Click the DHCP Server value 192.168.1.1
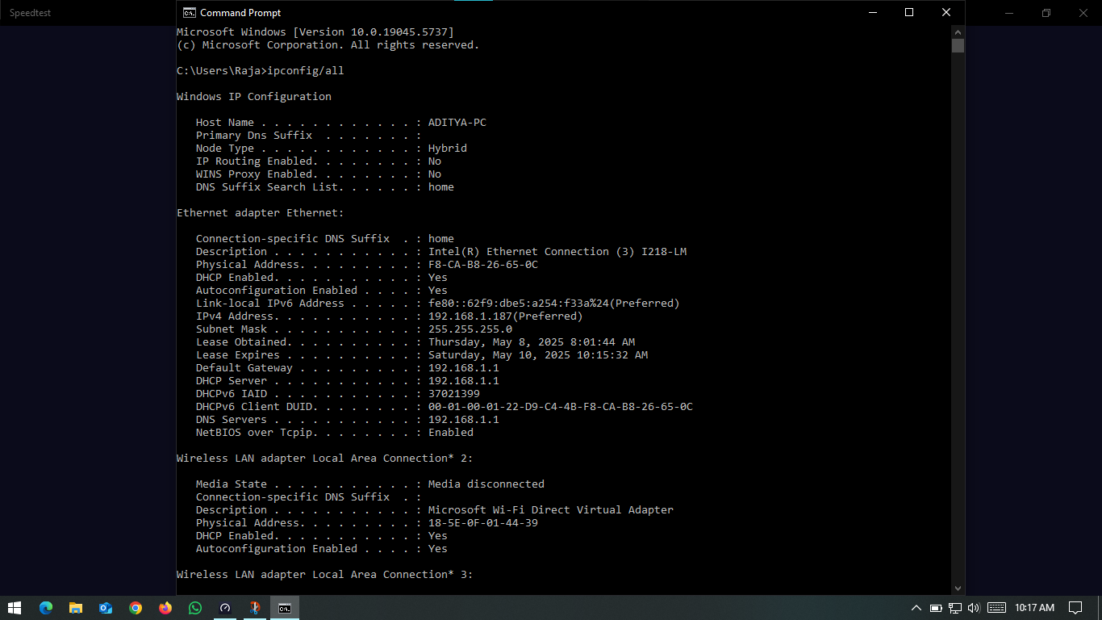1102x620 pixels. click(464, 381)
